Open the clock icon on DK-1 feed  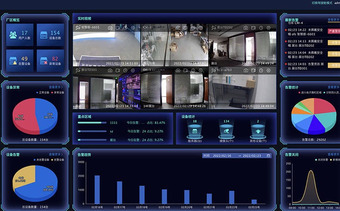pyautogui.click(x=193, y=70)
